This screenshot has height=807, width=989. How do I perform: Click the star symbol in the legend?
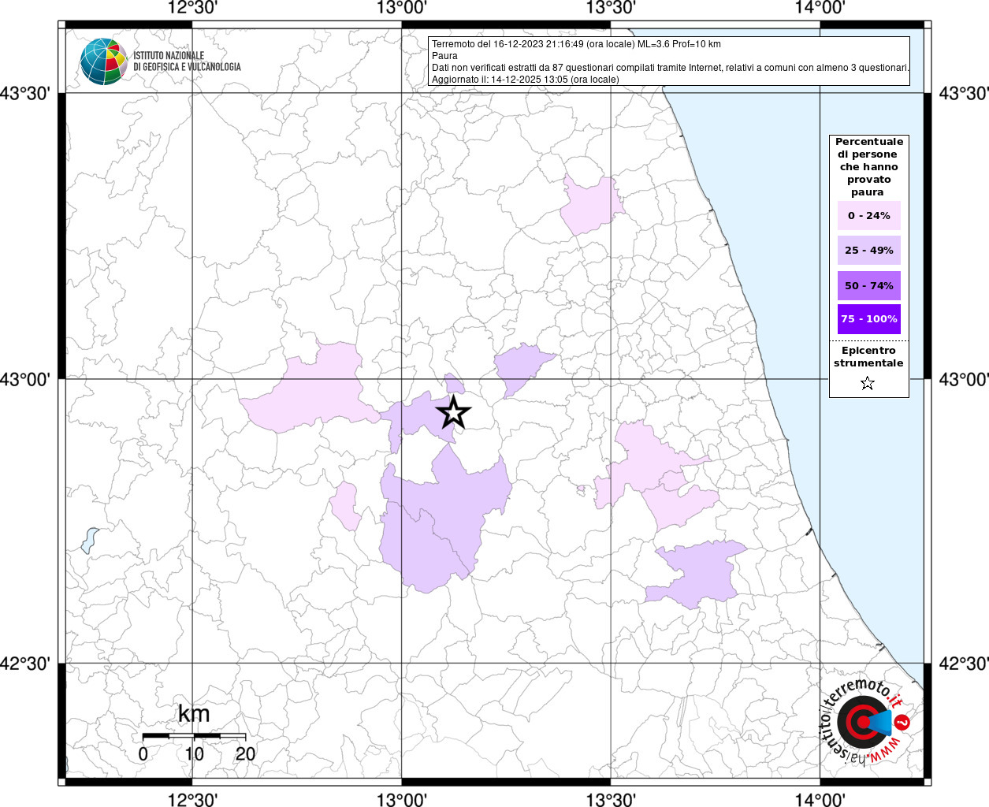pos(868,384)
